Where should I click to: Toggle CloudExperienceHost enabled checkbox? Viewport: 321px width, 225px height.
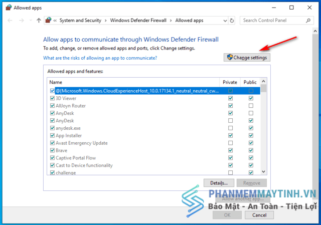pos(52,91)
